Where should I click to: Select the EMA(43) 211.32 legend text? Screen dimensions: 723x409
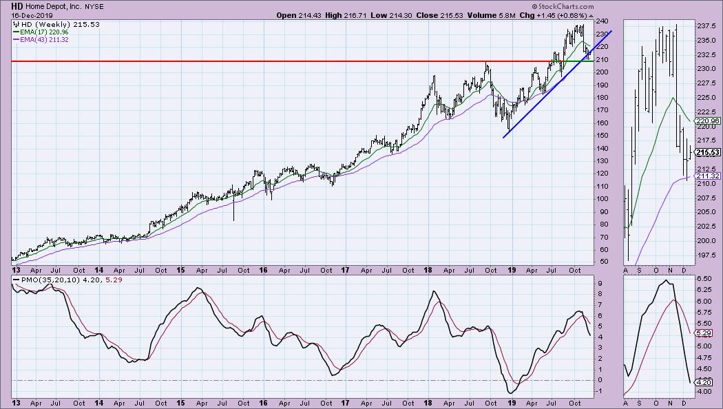pos(44,40)
